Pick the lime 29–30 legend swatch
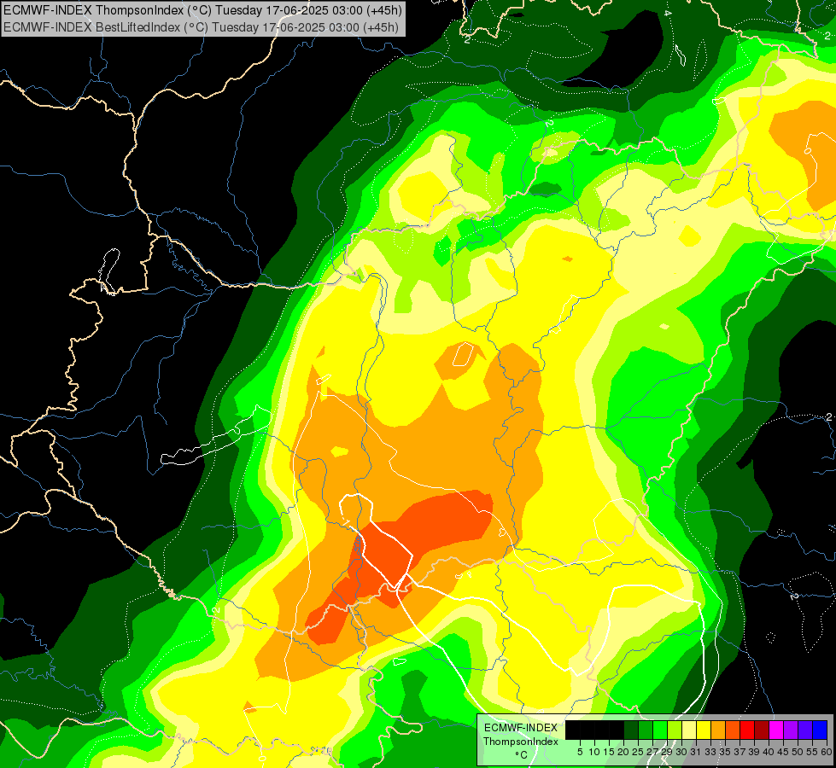Screen dimensions: 836x768 pos(675,730)
